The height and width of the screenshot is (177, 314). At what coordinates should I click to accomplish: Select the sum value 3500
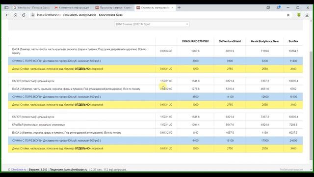pyautogui.click(x=195, y=97)
